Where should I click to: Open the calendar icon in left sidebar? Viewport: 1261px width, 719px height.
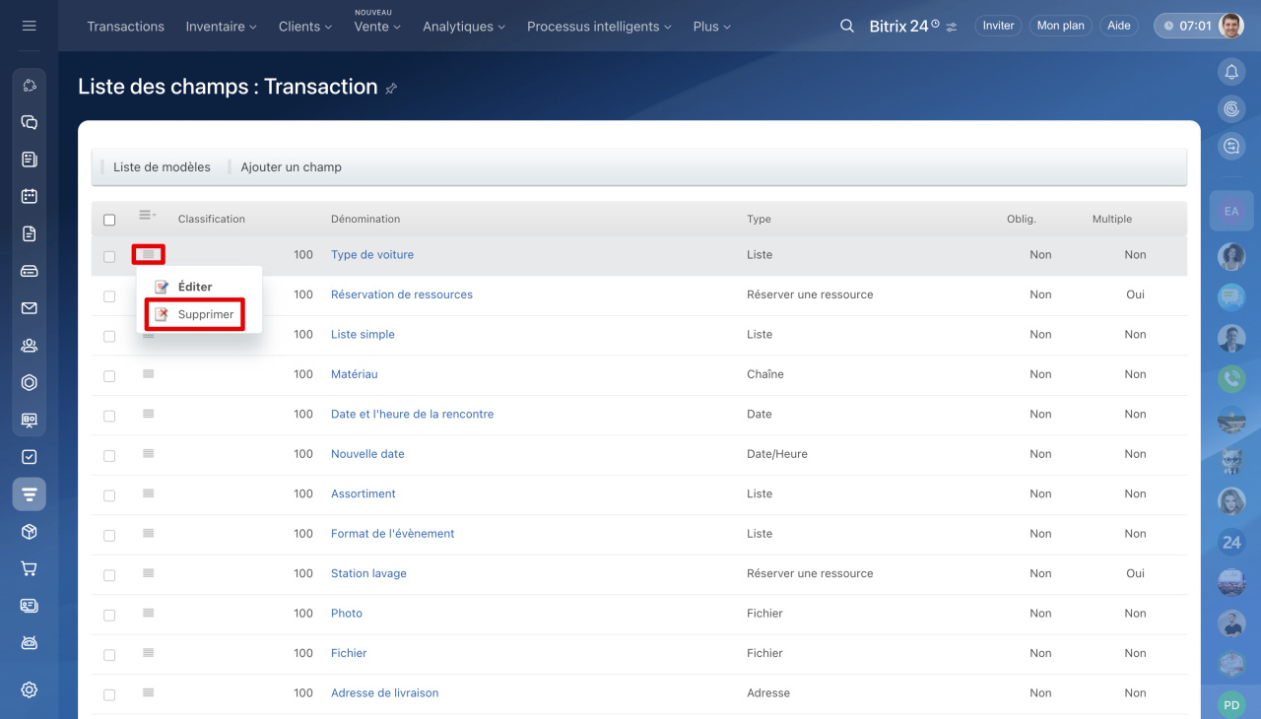30,196
